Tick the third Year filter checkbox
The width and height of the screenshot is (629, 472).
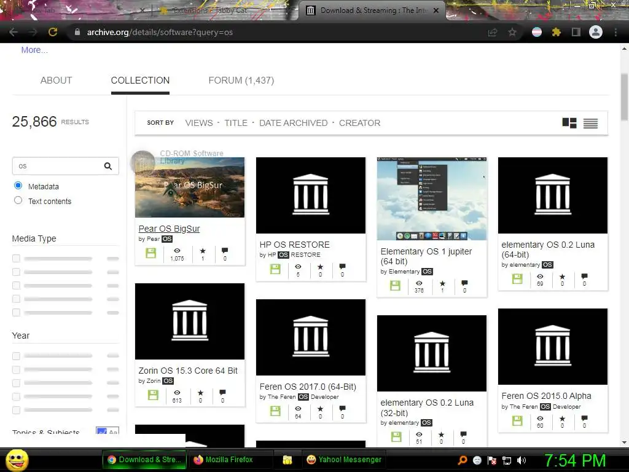coord(16,383)
